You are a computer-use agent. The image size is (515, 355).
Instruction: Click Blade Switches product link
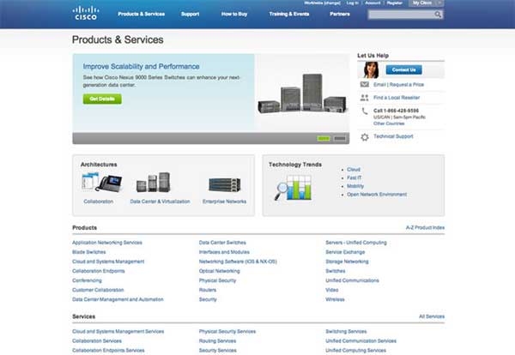[89, 252]
